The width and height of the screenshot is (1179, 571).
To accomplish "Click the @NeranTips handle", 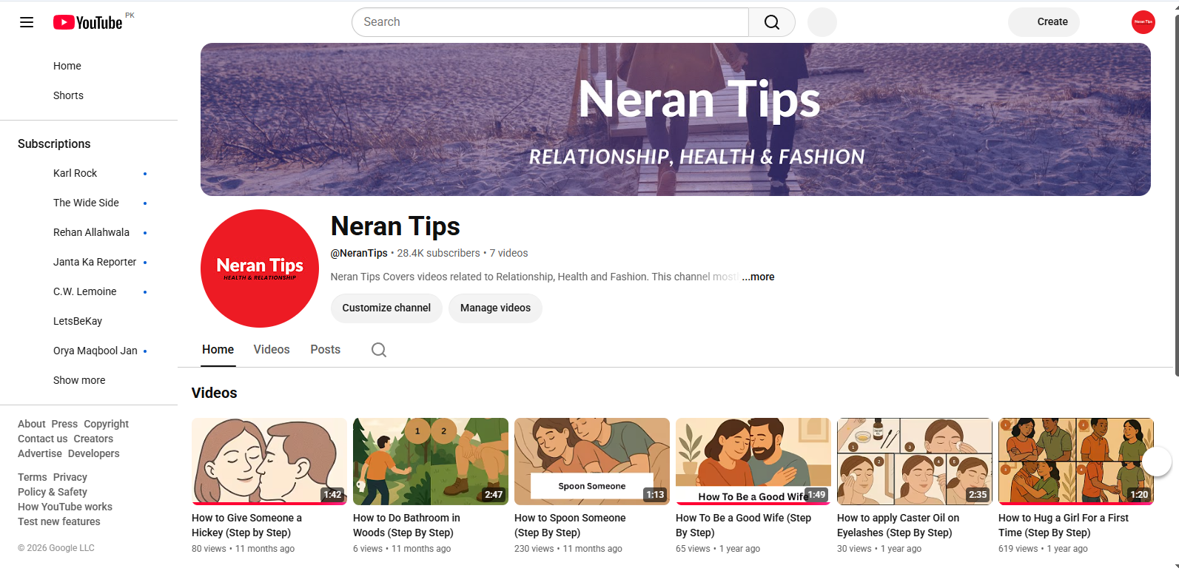I will 359,253.
